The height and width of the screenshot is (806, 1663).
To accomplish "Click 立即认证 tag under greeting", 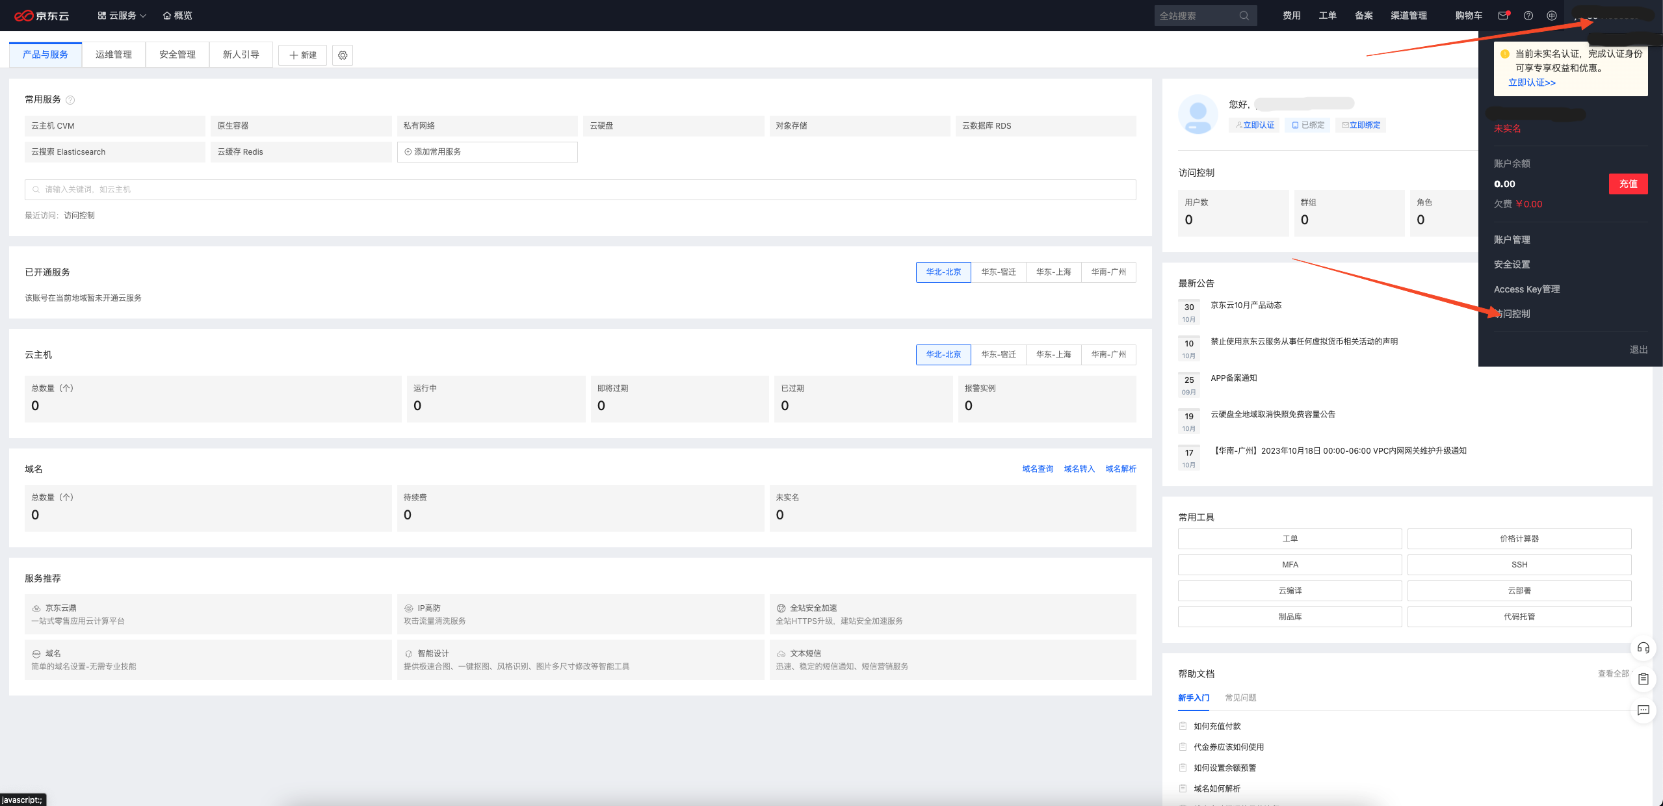I will point(1254,125).
